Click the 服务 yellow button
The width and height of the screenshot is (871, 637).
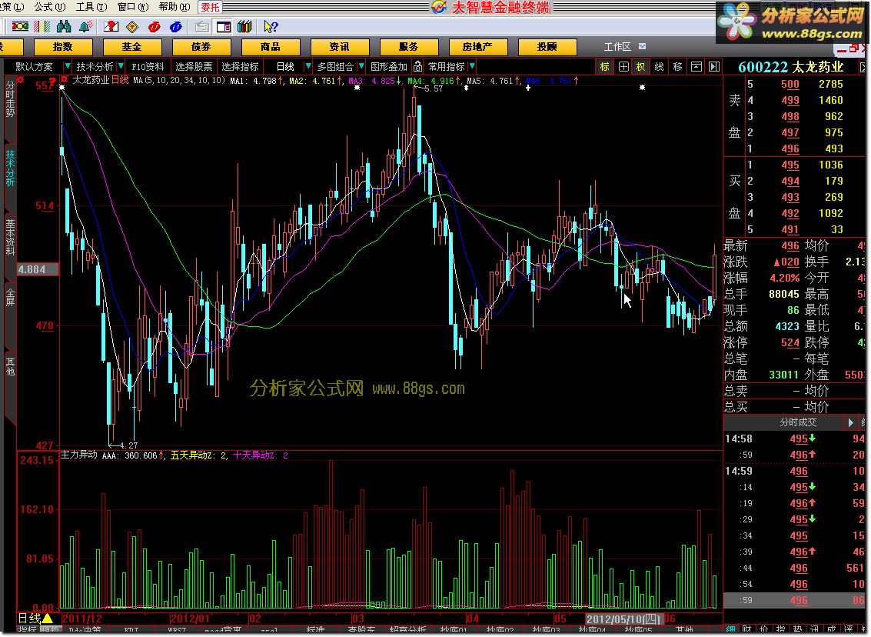408,47
